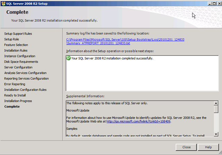Click the SQL Server Setup title bar icon
Viewport: 222px width, 155px height.
[3, 3]
